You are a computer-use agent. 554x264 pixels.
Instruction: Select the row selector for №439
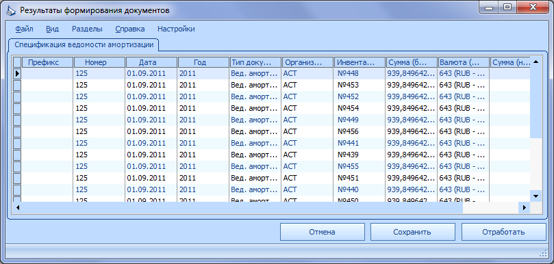pos(17,155)
